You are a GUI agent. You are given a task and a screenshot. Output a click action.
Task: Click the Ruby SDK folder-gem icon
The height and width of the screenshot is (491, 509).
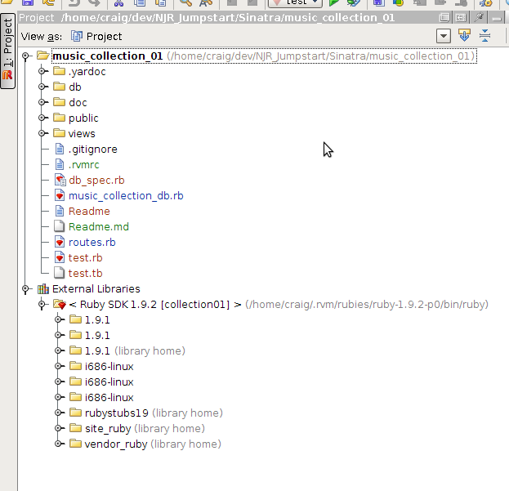[x=60, y=305]
